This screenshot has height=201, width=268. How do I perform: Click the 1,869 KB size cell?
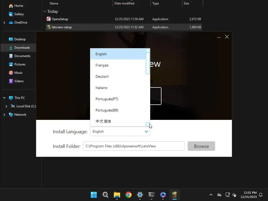(195, 27)
